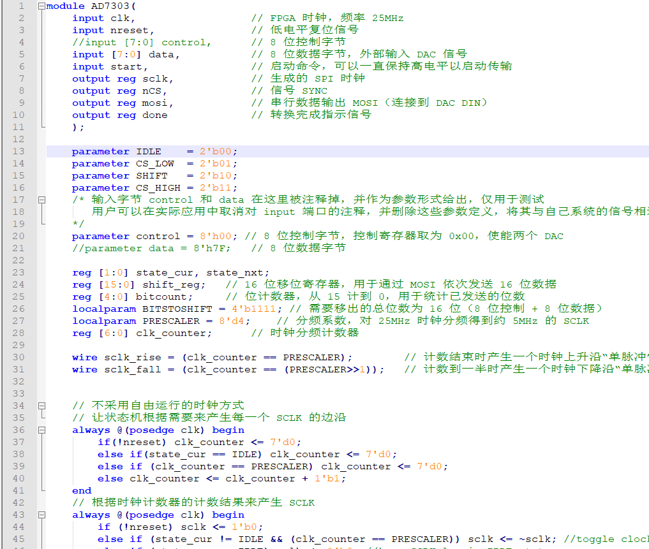Click comment '转换完成指示信号'
This screenshot has width=649, height=549.
click(x=321, y=115)
